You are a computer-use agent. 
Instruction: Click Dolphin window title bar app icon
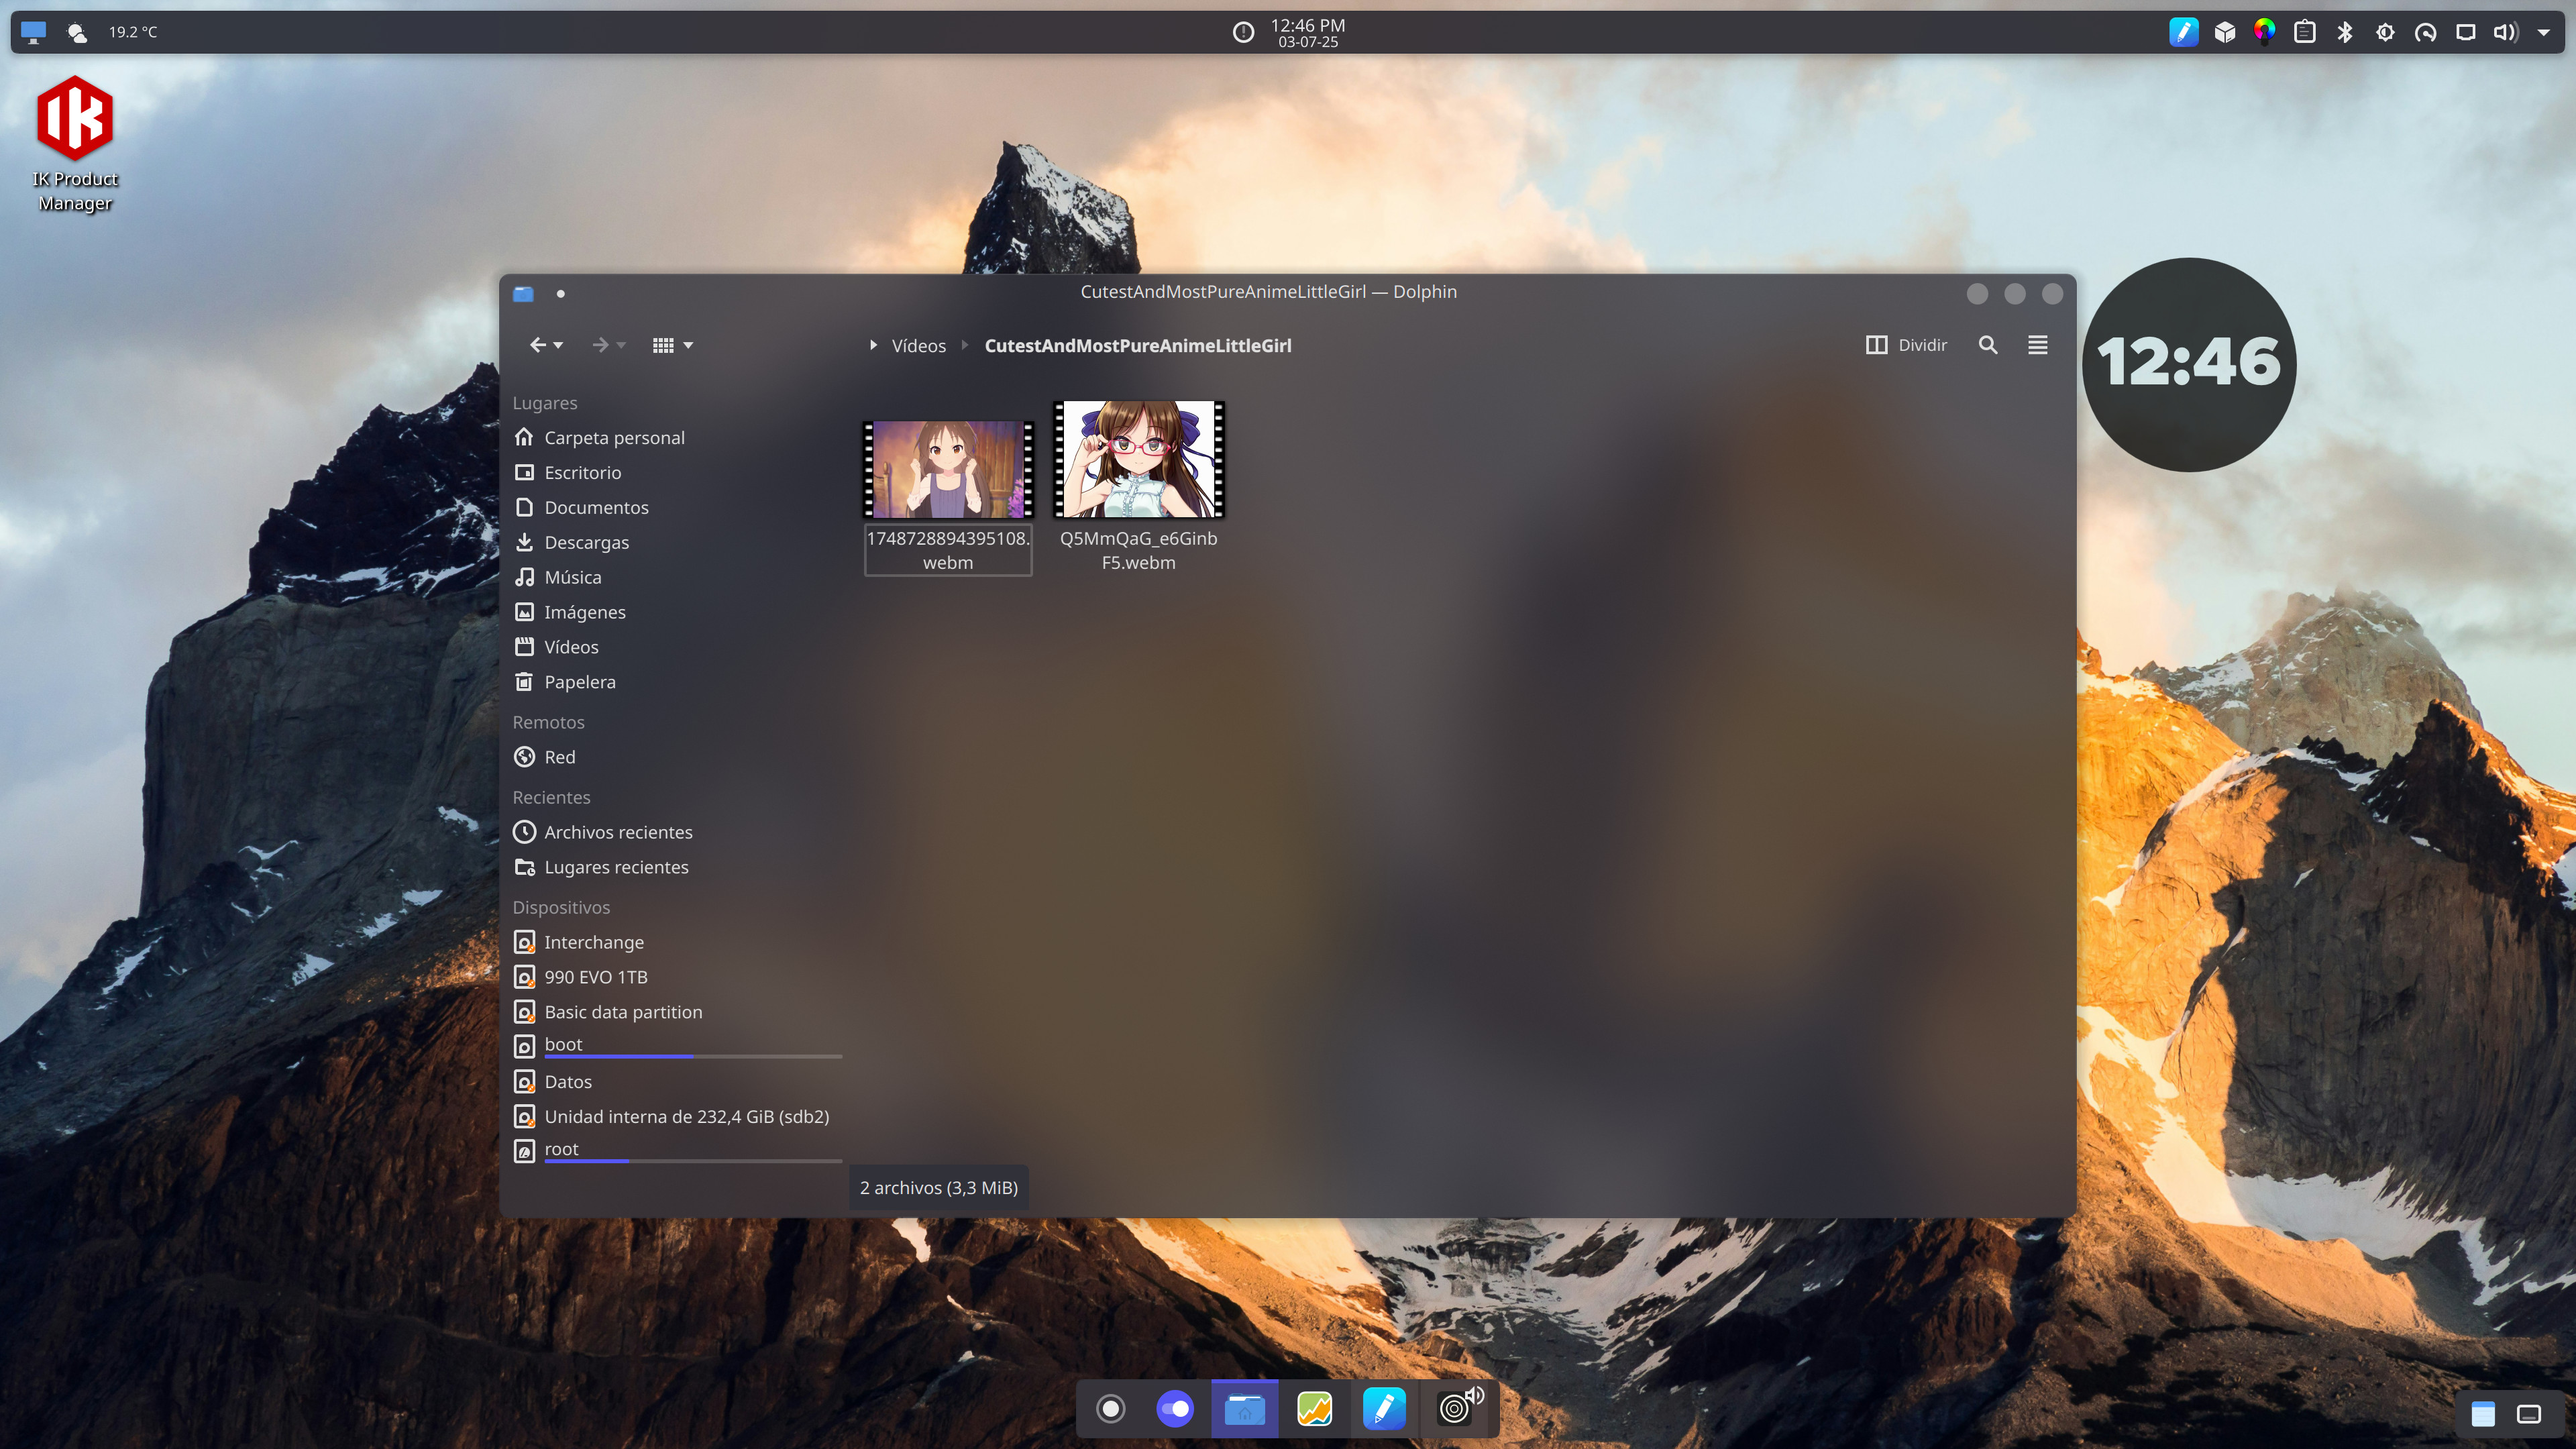coord(523,293)
